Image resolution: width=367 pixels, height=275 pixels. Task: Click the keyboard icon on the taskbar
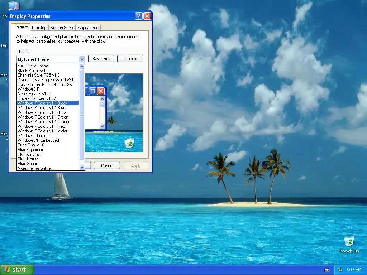click(x=327, y=270)
